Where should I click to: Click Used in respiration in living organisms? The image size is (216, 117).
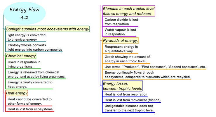(24, 64)
